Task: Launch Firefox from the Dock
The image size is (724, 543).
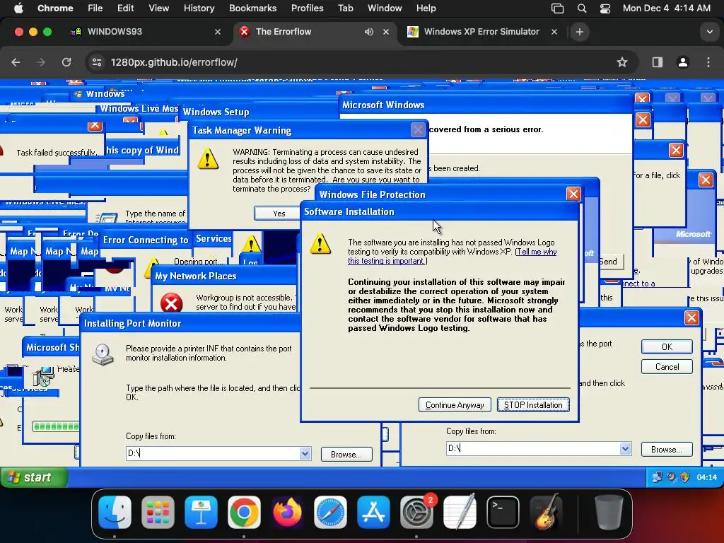Action: pyautogui.click(x=287, y=512)
